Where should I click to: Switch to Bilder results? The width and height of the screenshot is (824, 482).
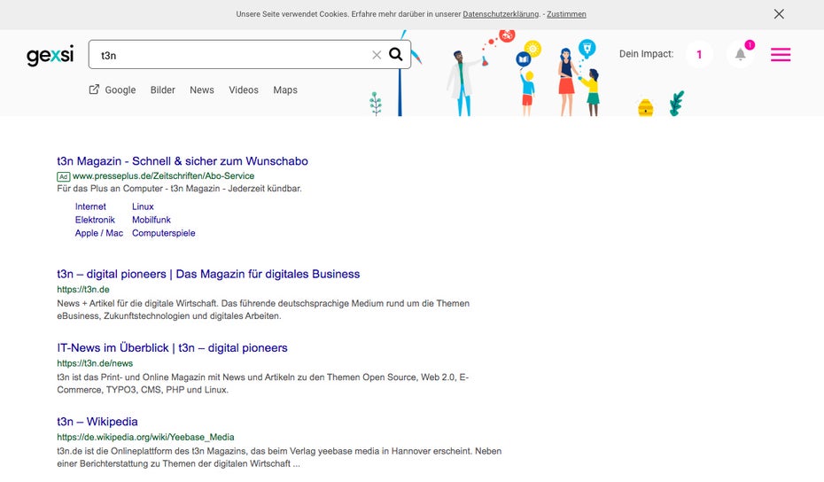click(163, 89)
